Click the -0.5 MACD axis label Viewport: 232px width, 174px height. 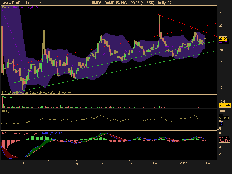221,147
